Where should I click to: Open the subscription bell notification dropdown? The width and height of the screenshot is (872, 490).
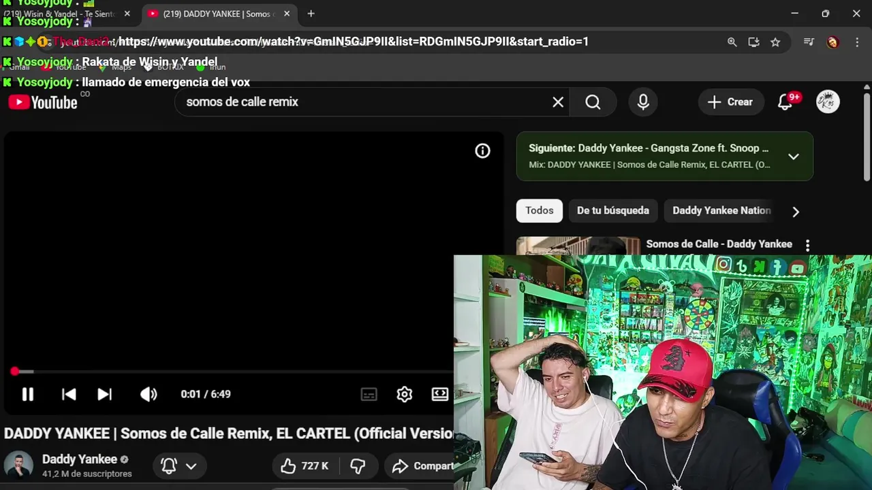click(x=178, y=466)
